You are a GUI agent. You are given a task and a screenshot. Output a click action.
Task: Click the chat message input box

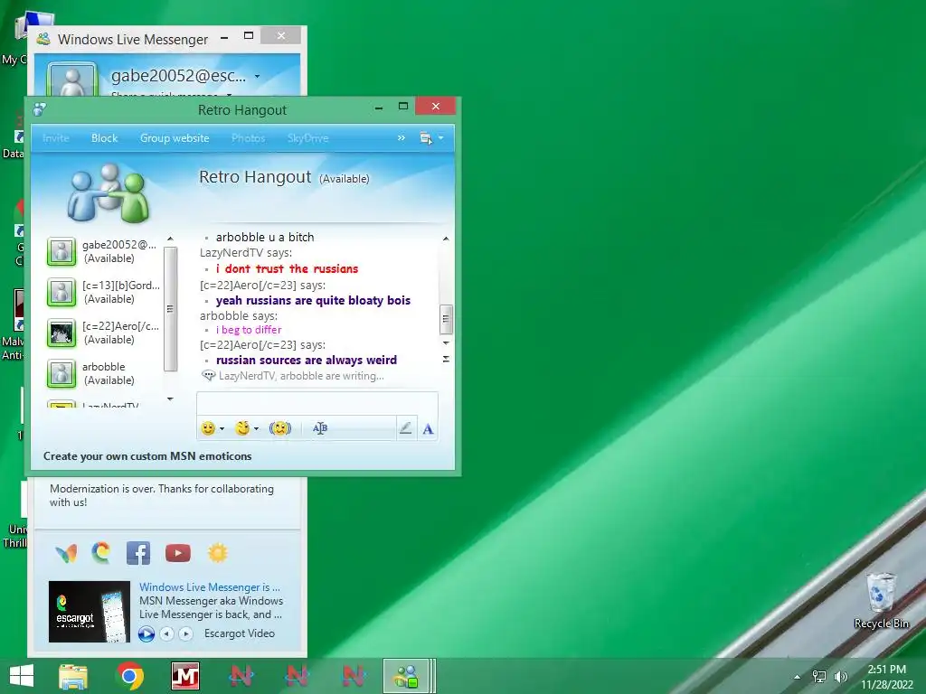[x=317, y=404]
